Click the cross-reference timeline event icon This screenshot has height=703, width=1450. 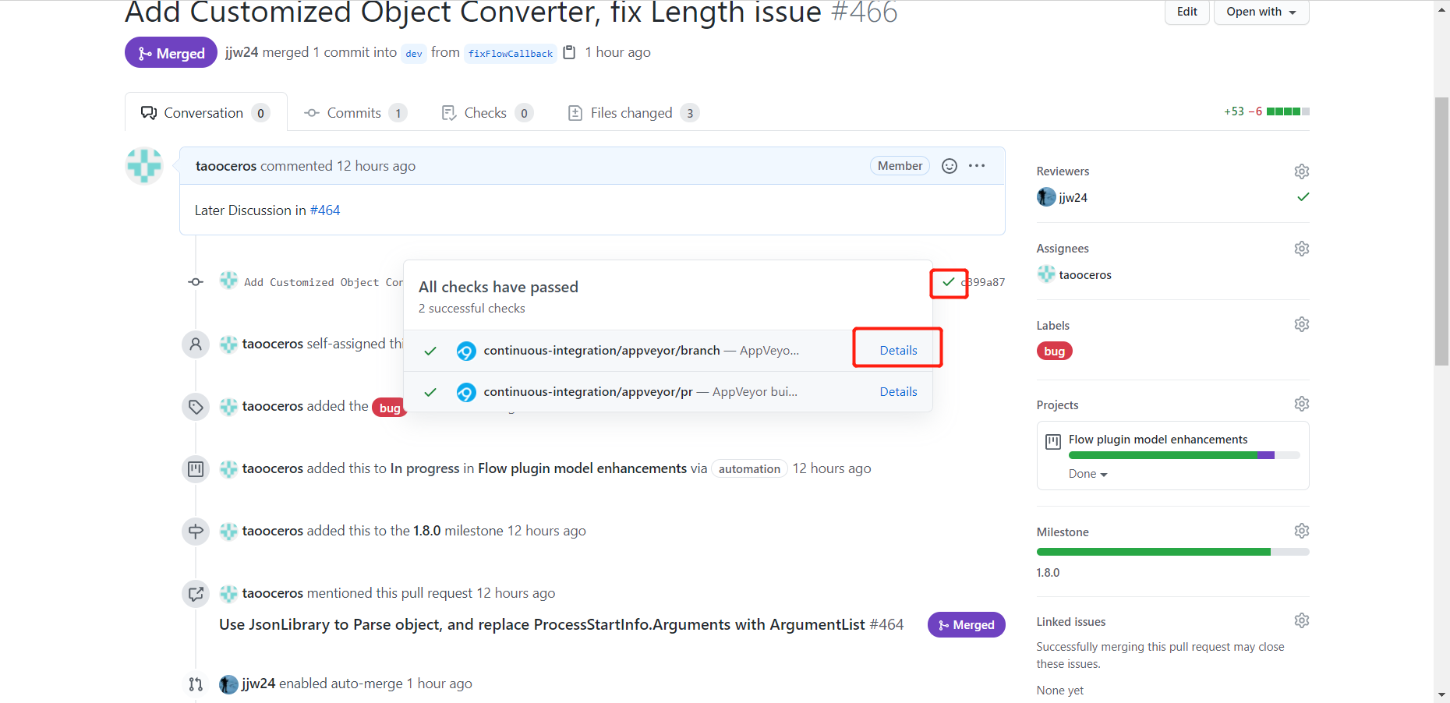(x=196, y=593)
